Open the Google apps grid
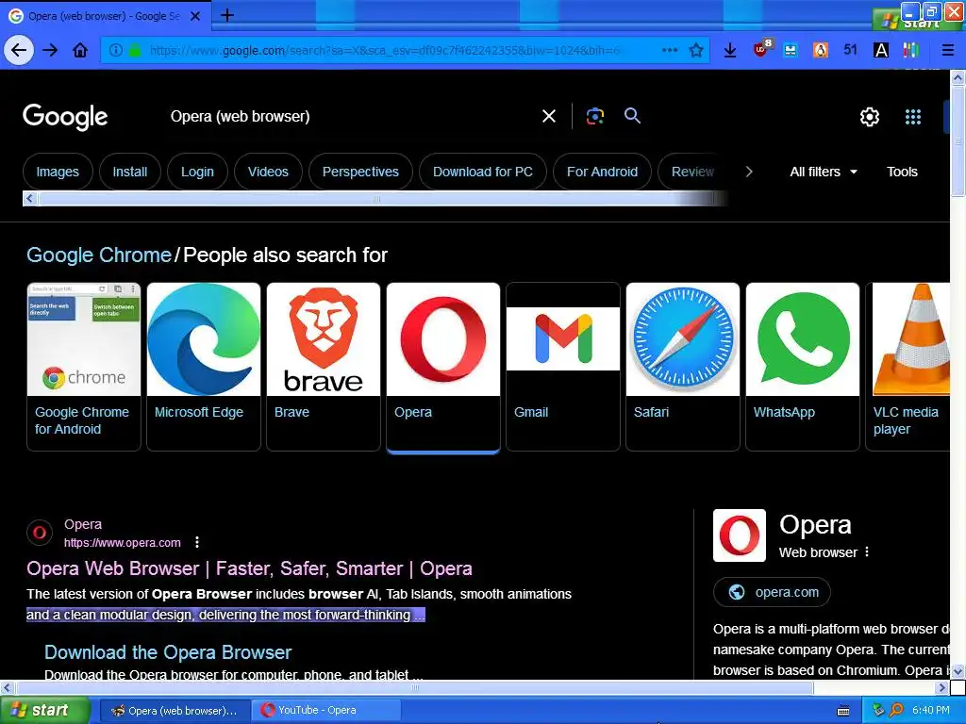The image size is (966, 724). (x=913, y=116)
